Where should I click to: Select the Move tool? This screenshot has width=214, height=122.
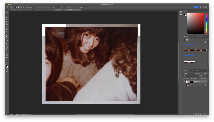7,13
